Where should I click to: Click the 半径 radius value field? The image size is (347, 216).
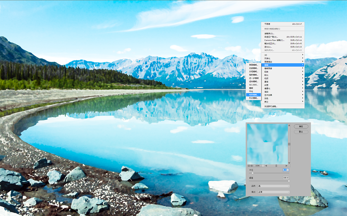point(286,170)
